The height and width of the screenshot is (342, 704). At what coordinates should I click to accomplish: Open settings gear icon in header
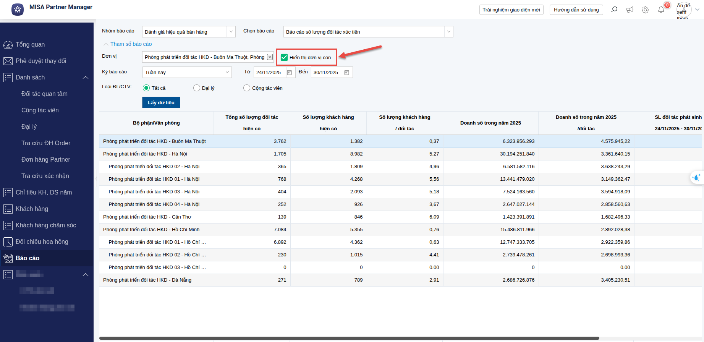[645, 10]
